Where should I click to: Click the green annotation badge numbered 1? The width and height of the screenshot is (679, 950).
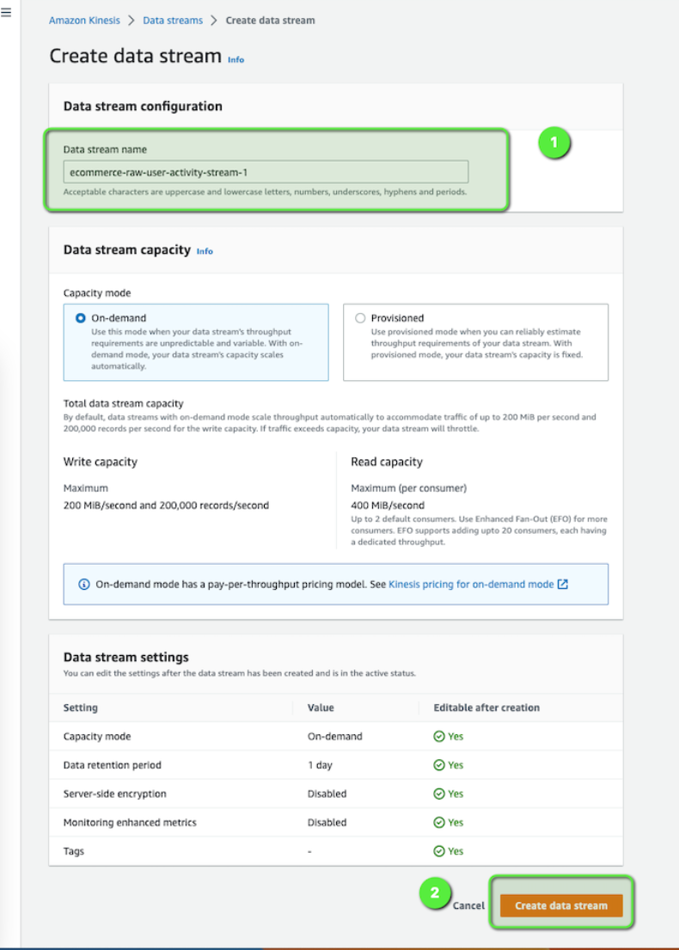click(x=554, y=144)
